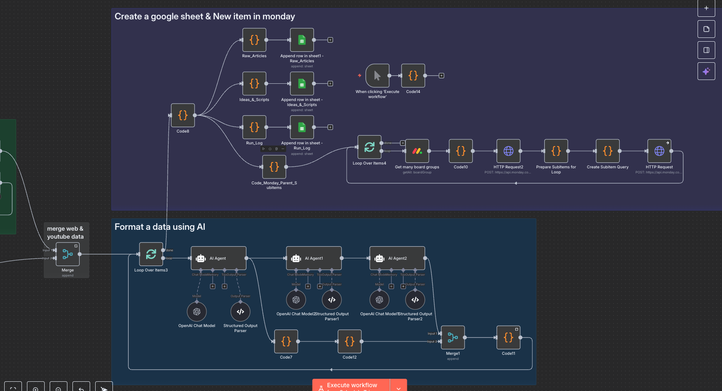Tidy up workflow with broom icon
The width and height of the screenshot is (722, 391).
coord(104,387)
